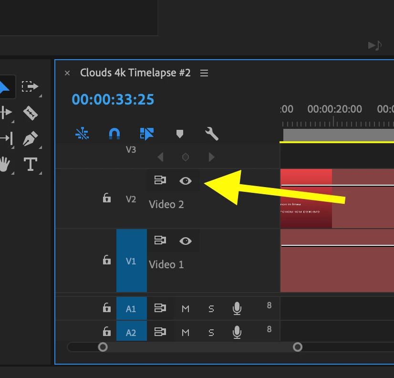Select the Razor tool

[x=31, y=113]
